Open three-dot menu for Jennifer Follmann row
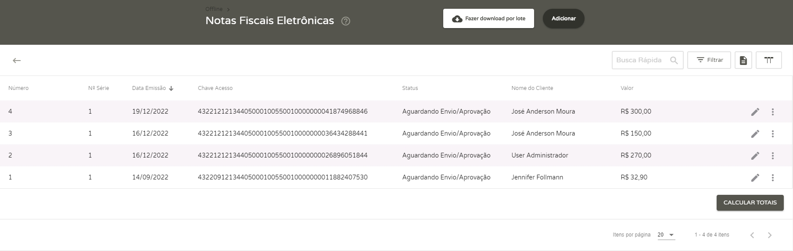Image resolution: width=793 pixels, height=251 pixels. 773,178
